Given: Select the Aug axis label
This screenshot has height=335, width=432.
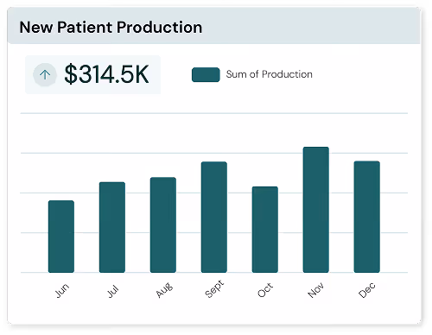Looking at the screenshot, I should click(164, 290).
